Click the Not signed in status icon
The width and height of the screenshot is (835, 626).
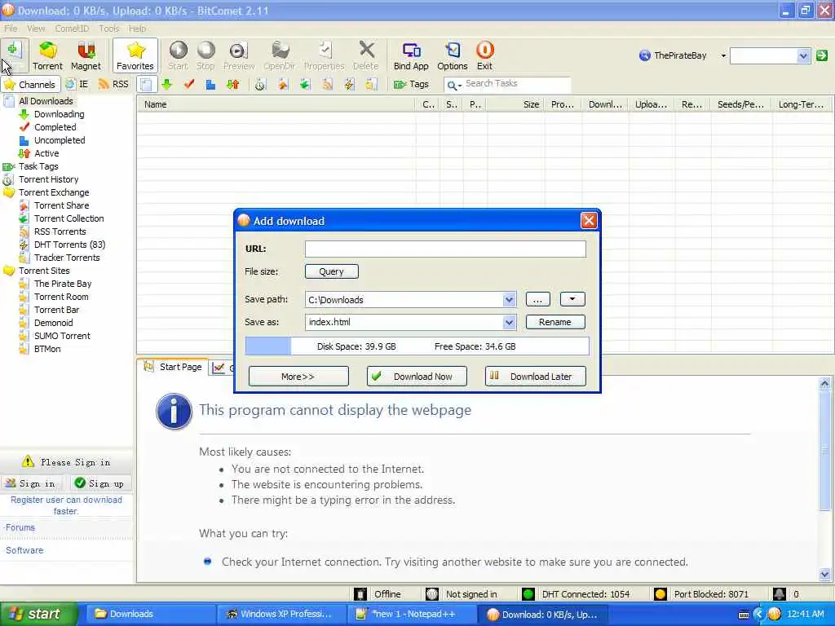[x=432, y=594]
